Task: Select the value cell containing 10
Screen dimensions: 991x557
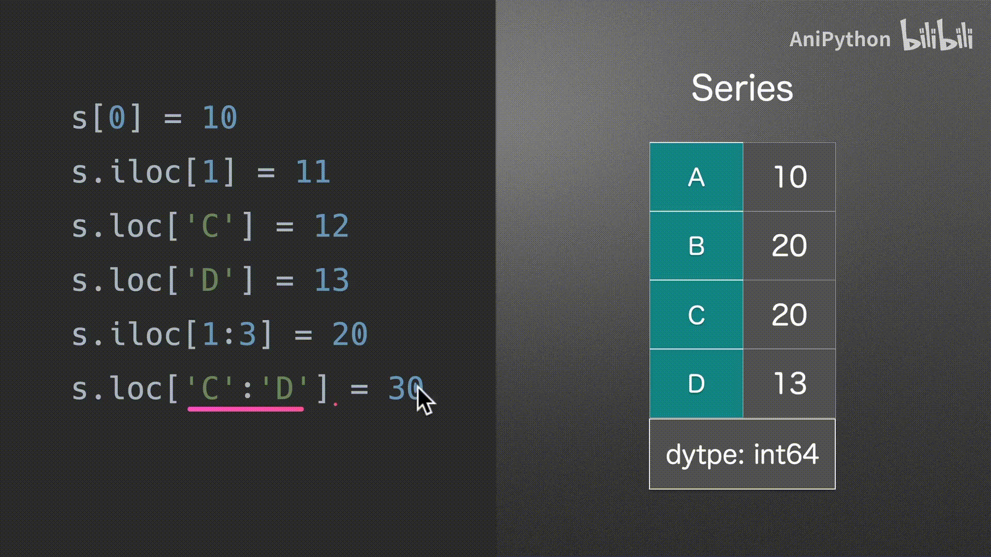Action: click(789, 177)
